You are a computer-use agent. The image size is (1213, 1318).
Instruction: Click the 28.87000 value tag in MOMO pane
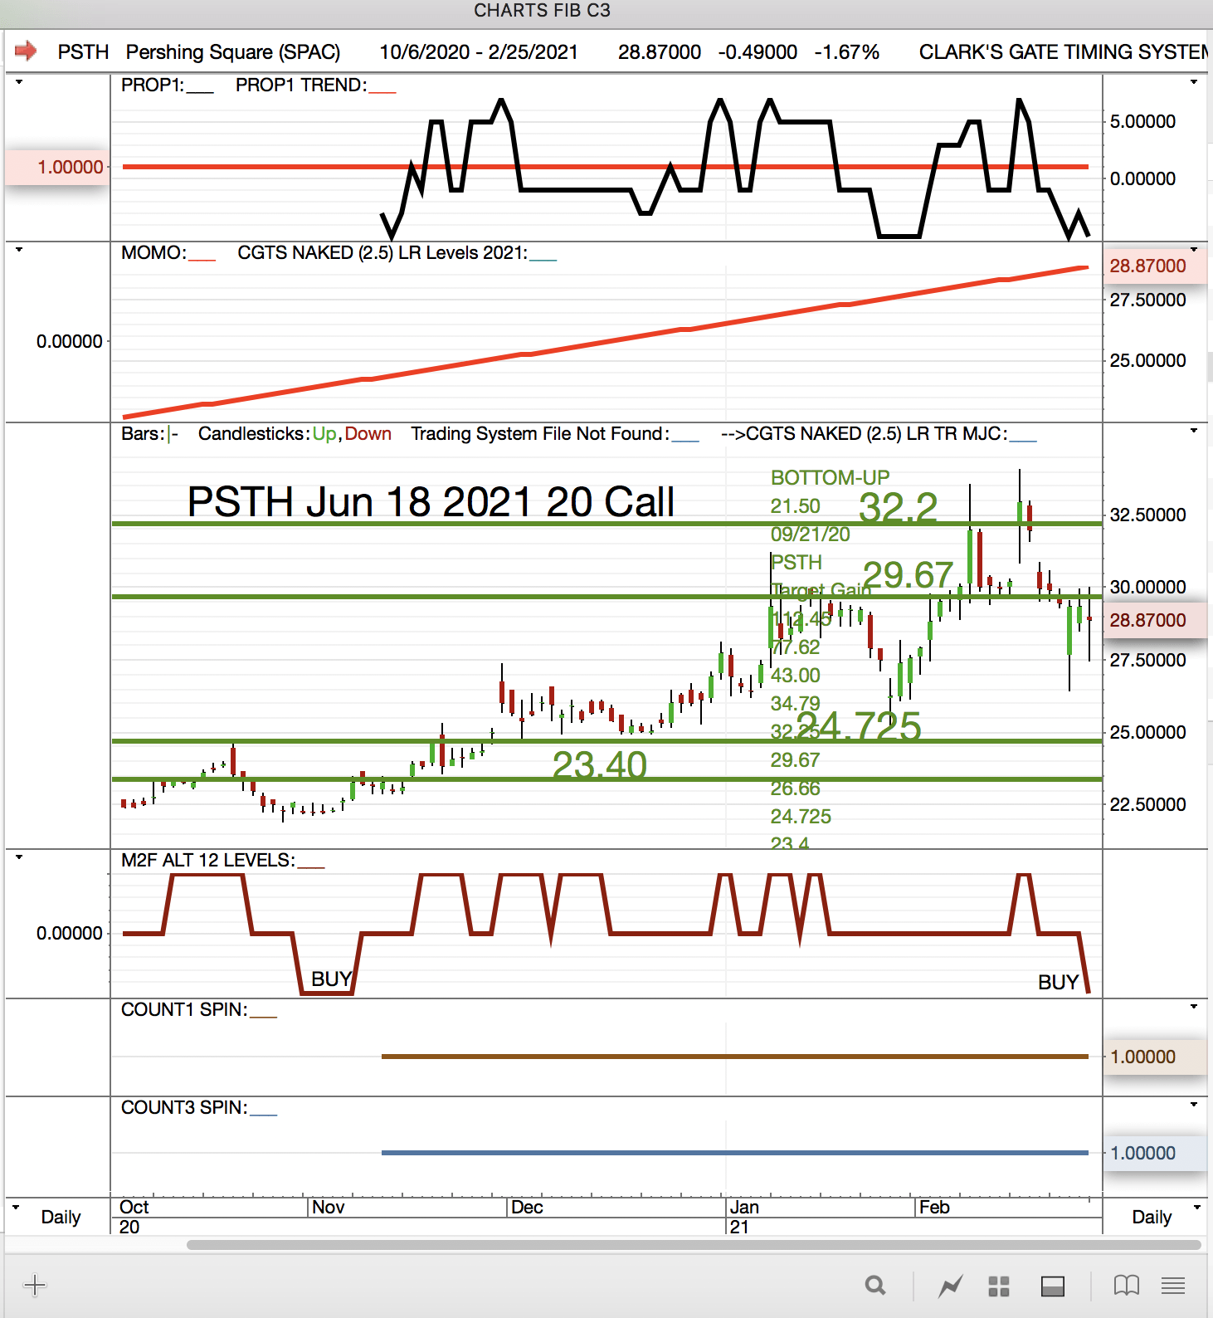(1154, 266)
